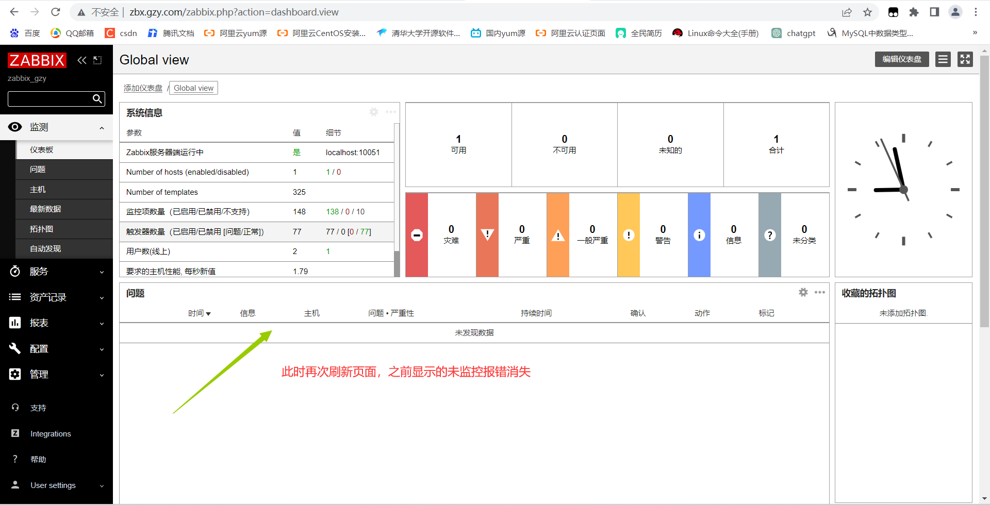The image size is (990, 505).
Task: Open 拓扑图 maps submenu item
Action: [x=64, y=229]
